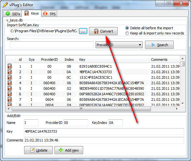Click the lock icon in row id 4

10,83
